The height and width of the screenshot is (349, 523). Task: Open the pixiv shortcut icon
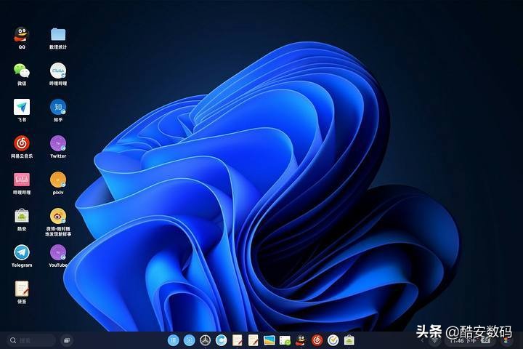[58, 180]
